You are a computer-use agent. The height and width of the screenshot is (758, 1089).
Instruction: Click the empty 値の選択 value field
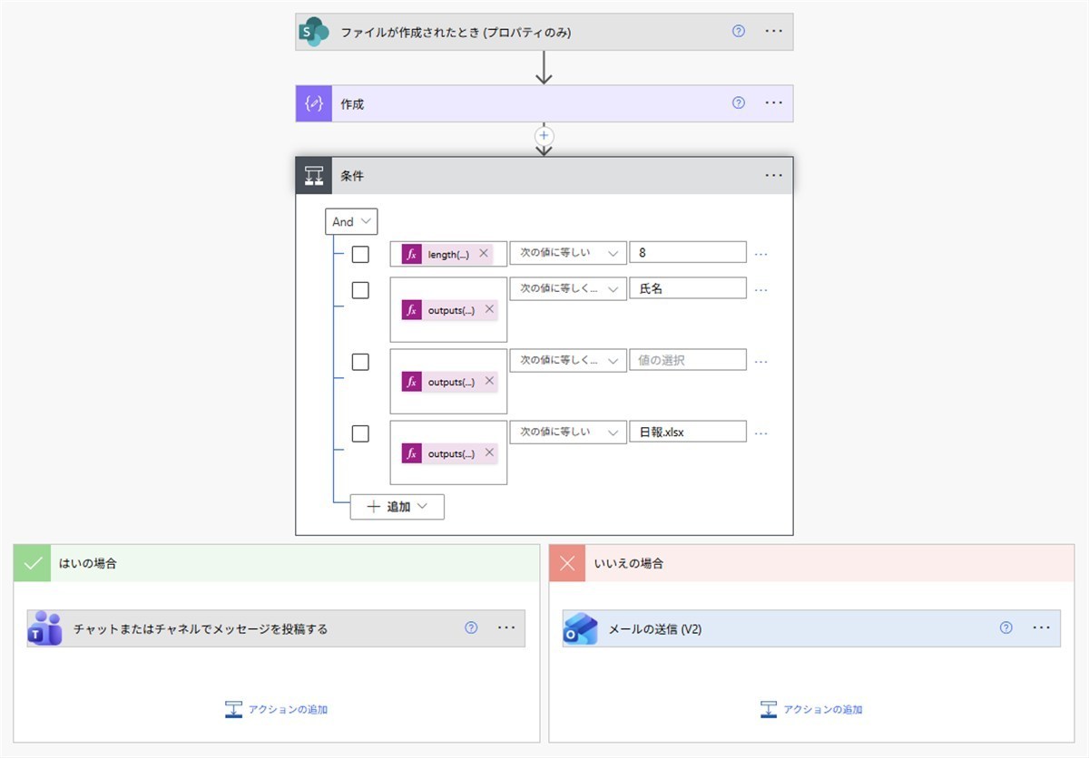tap(687, 360)
